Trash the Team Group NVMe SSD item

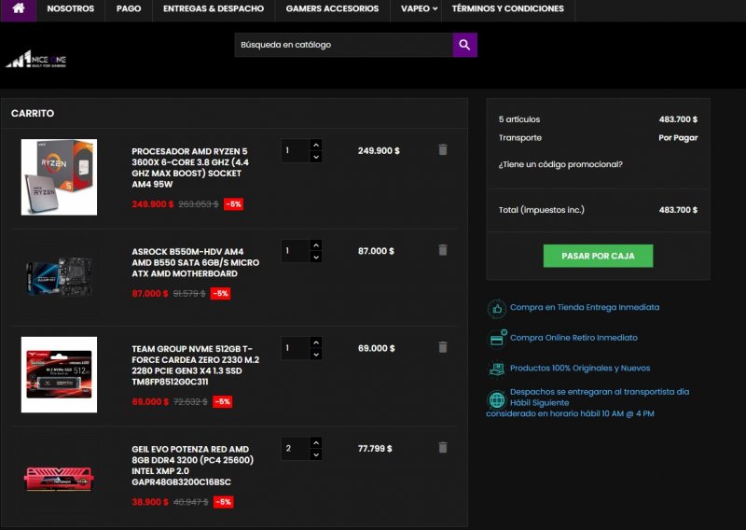coord(442,348)
